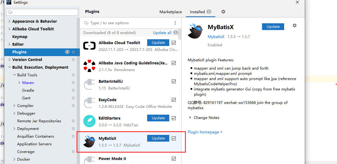Expand the Compiler settings node
This screenshot has height=164, width=337.
[14, 106]
